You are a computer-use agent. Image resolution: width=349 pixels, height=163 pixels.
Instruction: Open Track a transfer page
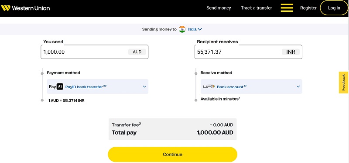point(257,8)
